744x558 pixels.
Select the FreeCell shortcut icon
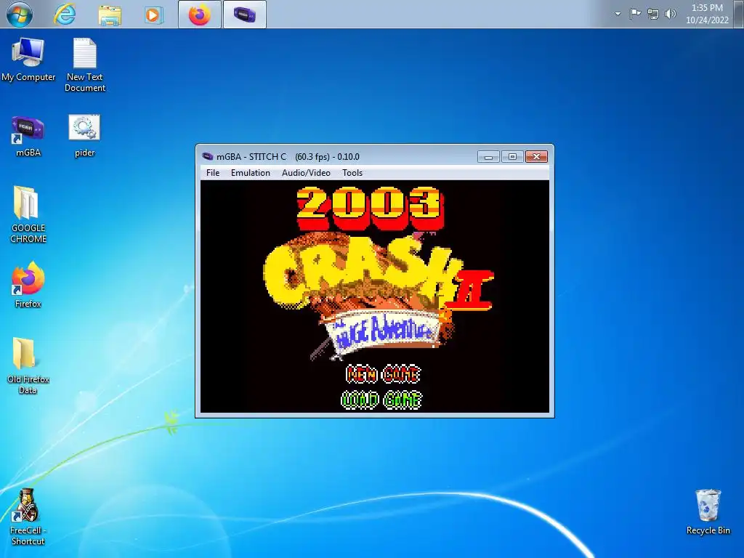coord(28,517)
